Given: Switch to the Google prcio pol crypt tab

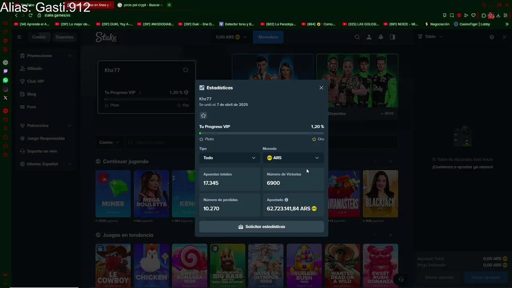Looking at the screenshot, I should coord(140,5).
